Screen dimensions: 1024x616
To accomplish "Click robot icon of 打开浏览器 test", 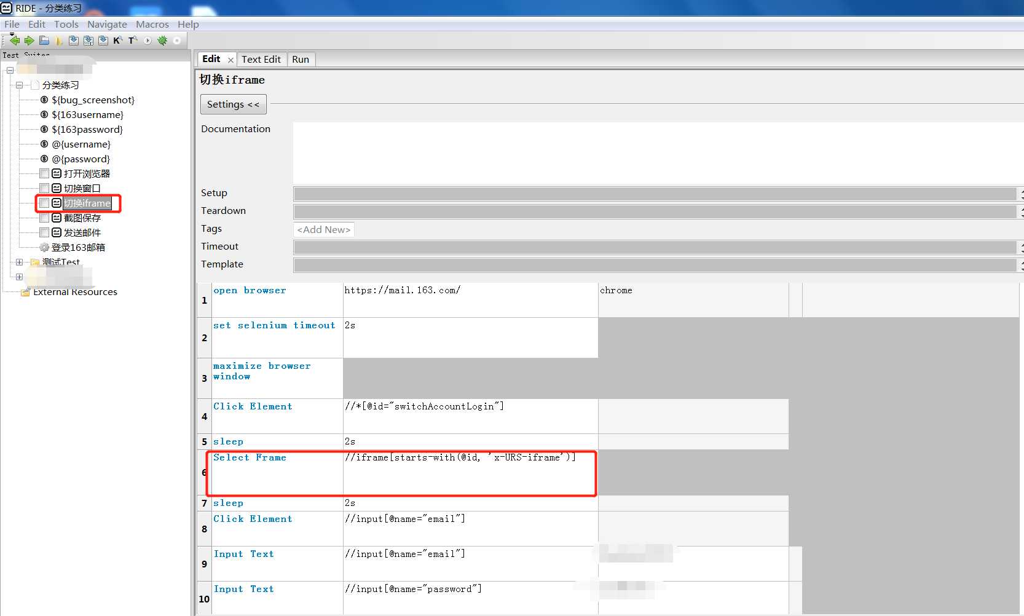I will click(57, 173).
